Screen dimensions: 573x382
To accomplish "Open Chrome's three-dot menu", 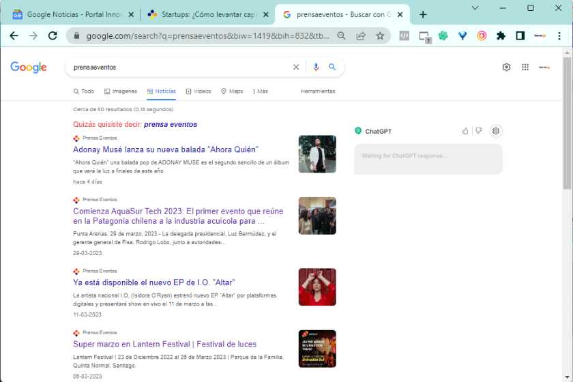I will pyautogui.click(x=561, y=36).
